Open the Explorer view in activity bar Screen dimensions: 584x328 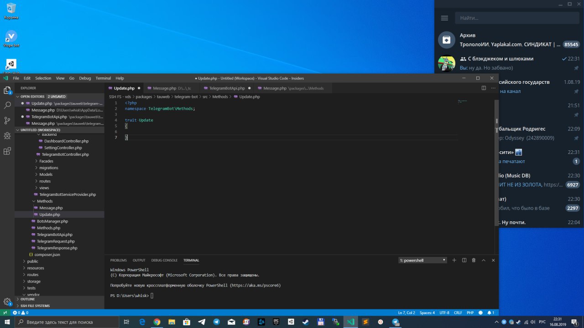[x=7, y=91]
